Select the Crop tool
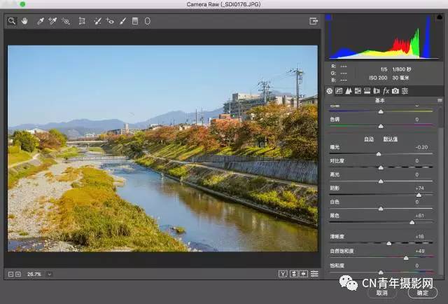448x304 pixels. (83, 21)
